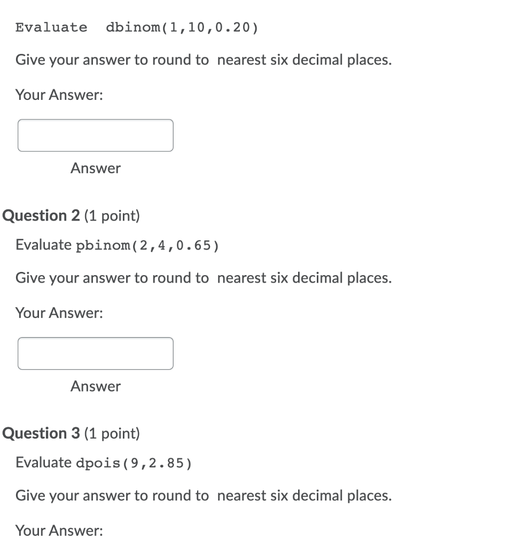Click Your Answer text under Question 3

coord(59,530)
